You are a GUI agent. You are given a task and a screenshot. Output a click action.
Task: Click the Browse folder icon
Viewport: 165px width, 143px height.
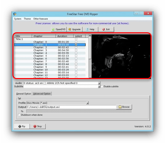point(120,107)
